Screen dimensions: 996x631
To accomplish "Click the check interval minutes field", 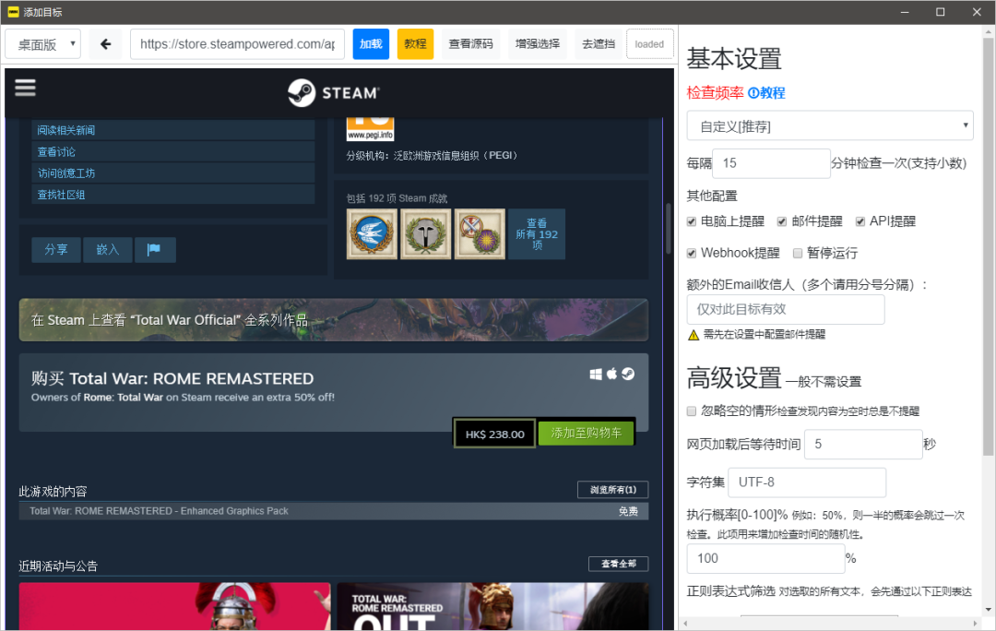I will (771, 163).
